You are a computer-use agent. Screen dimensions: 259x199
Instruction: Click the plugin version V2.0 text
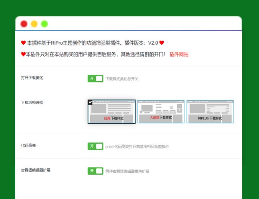pos(153,43)
